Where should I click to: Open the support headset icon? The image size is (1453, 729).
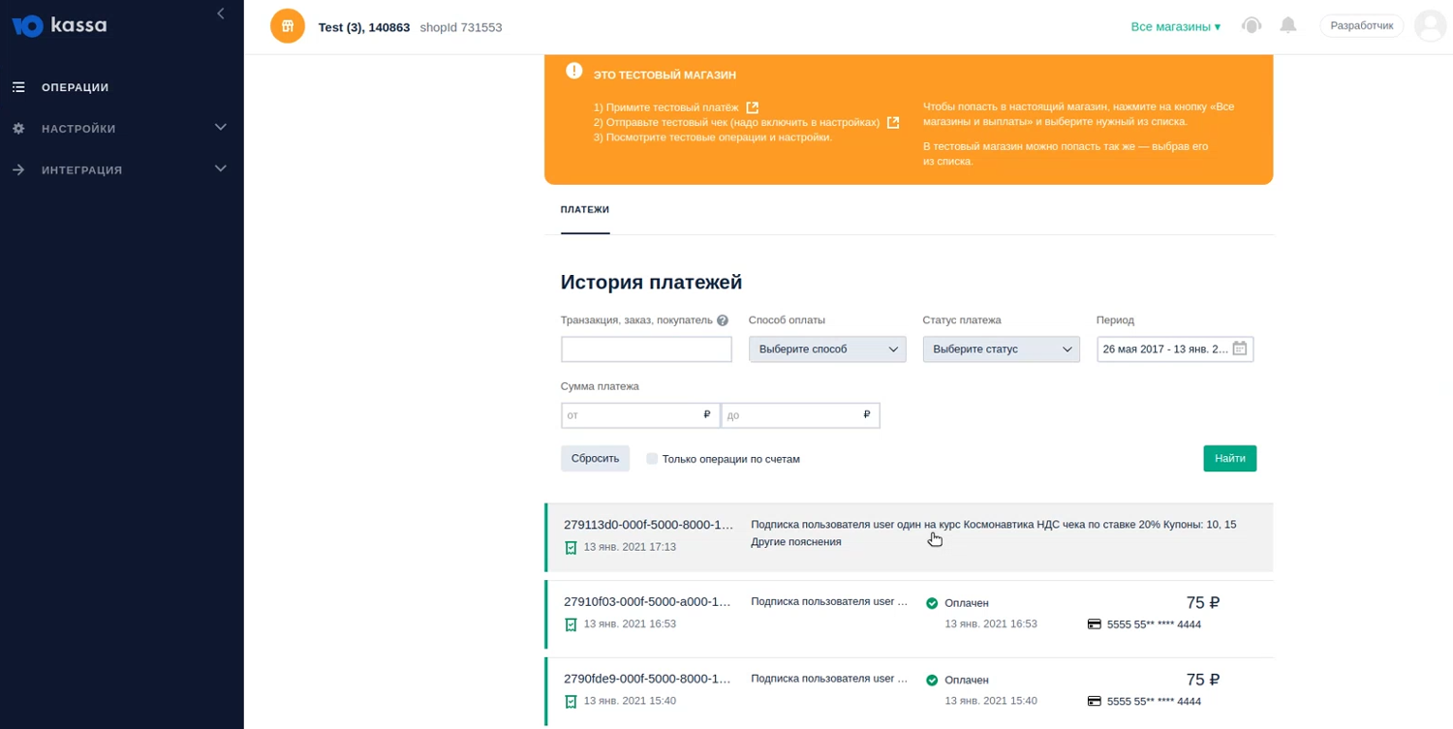pyautogui.click(x=1252, y=26)
